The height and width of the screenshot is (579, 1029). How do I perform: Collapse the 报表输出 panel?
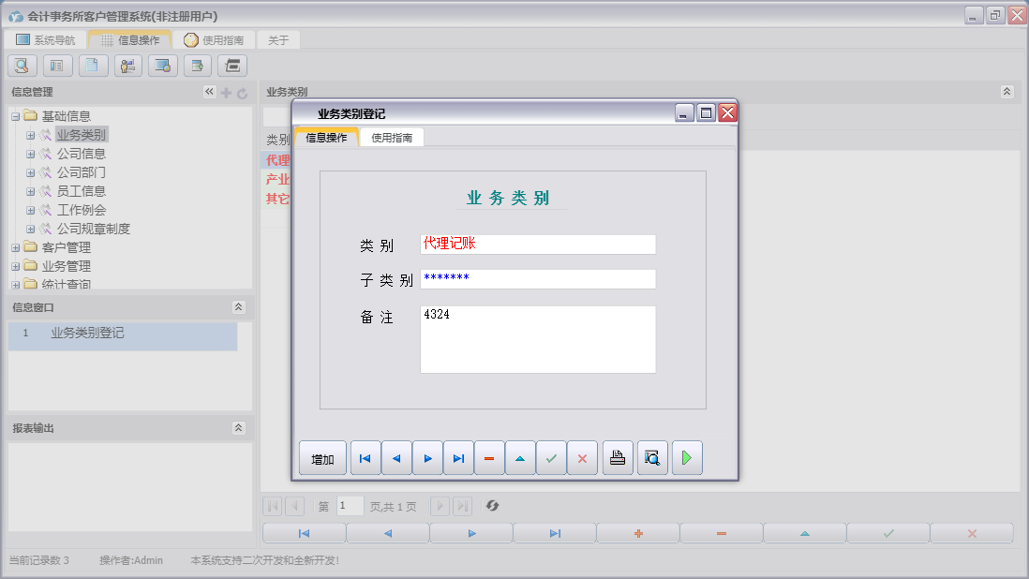point(238,428)
